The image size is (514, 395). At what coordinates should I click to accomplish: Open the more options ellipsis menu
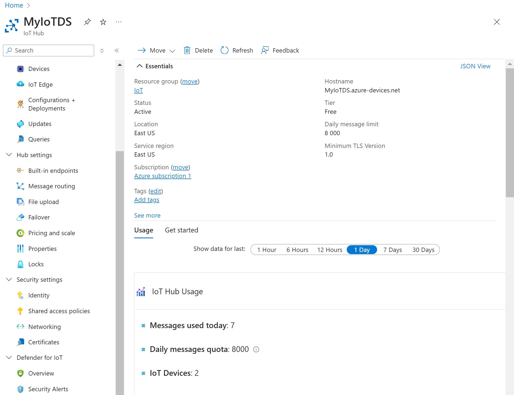pos(119,22)
